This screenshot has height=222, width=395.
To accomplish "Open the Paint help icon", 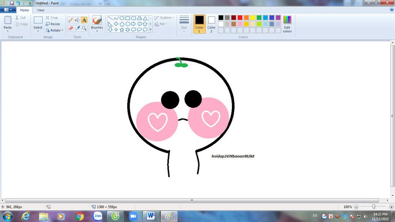I will pyautogui.click(x=392, y=10).
